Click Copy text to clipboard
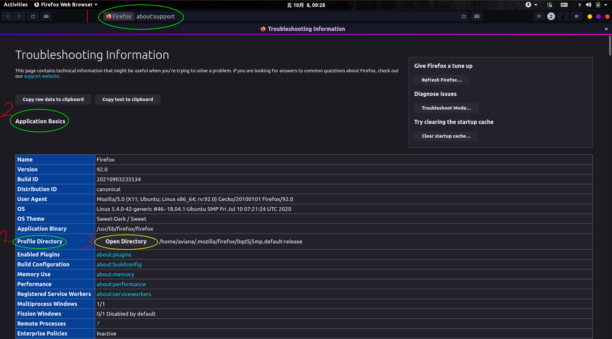 pos(127,99)
